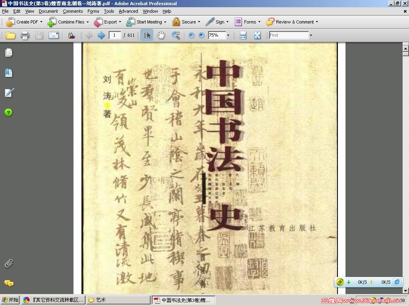Expand the Export dropdown arrow
The height and width of the screenshot is (306, 409).
(x=120, y=22)
